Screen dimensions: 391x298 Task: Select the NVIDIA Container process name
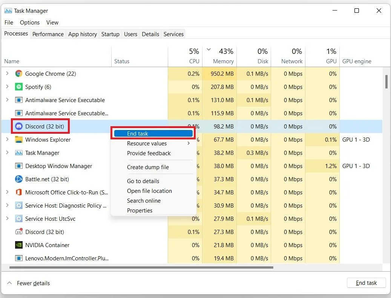tap(47, 245)
